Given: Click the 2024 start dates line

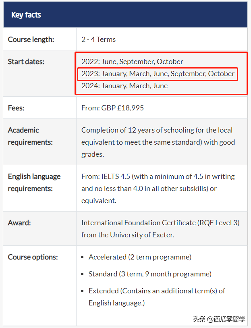Looking at the screenshot, I should (124, 86).
